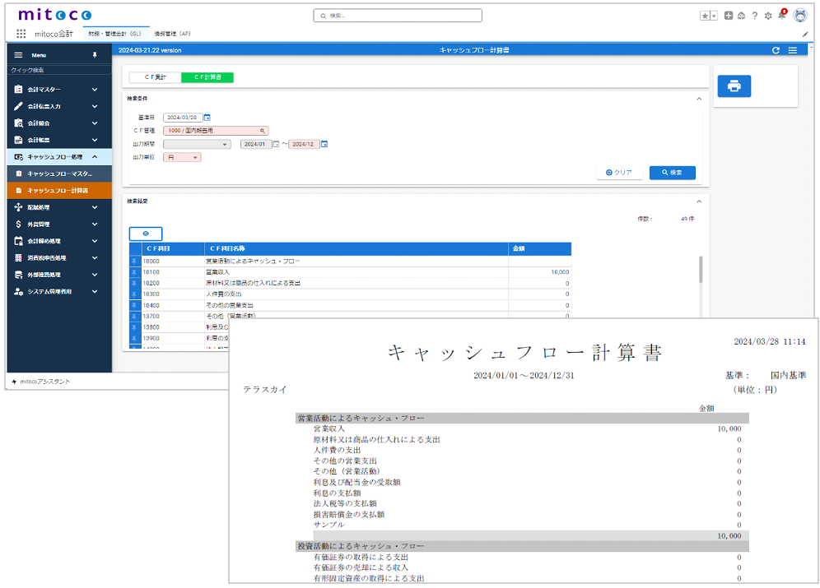Click magnifier lookup icon in CF管理 field
The width and height of the screenshot is (820, 588).
pos(263,131)
